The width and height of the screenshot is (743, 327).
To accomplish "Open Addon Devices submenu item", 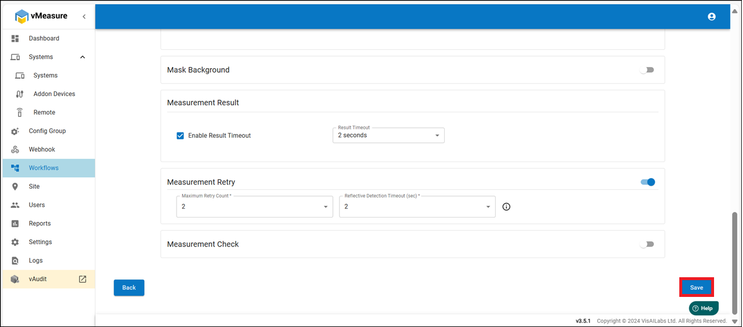I will (54, 94).
